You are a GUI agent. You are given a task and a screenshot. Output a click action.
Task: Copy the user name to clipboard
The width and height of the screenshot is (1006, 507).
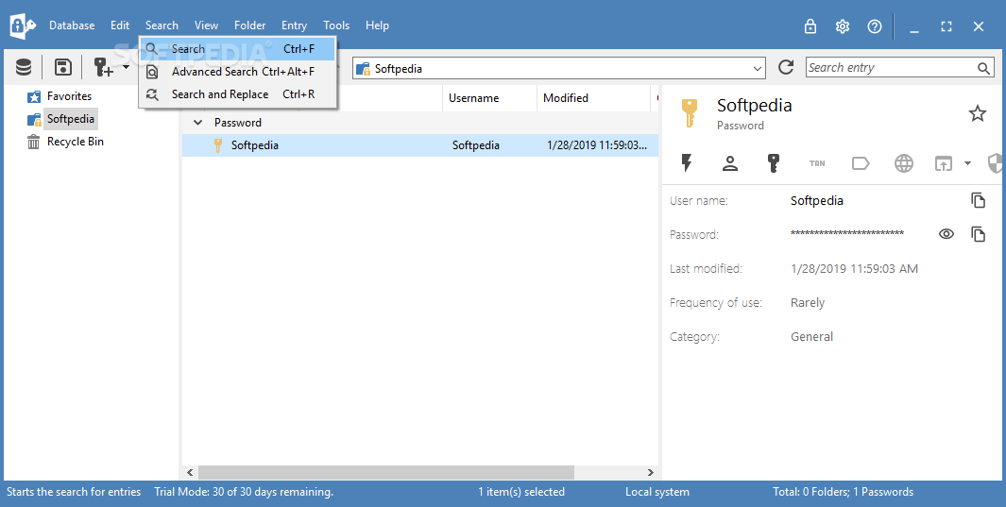[x=978, y=200]
